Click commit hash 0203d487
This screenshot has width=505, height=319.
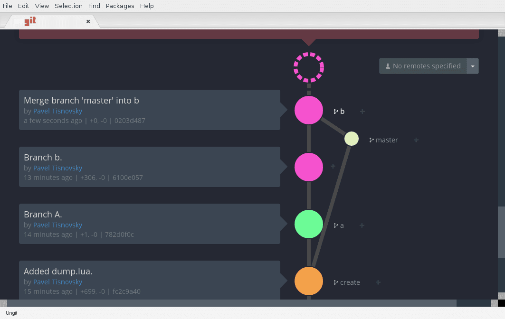130,121
